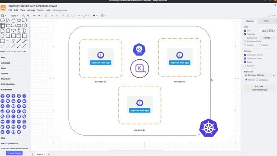Viewport: 277px width, 156px height.
Task: Click the fullscreen icon at top right
Action: tap(268, 16)
